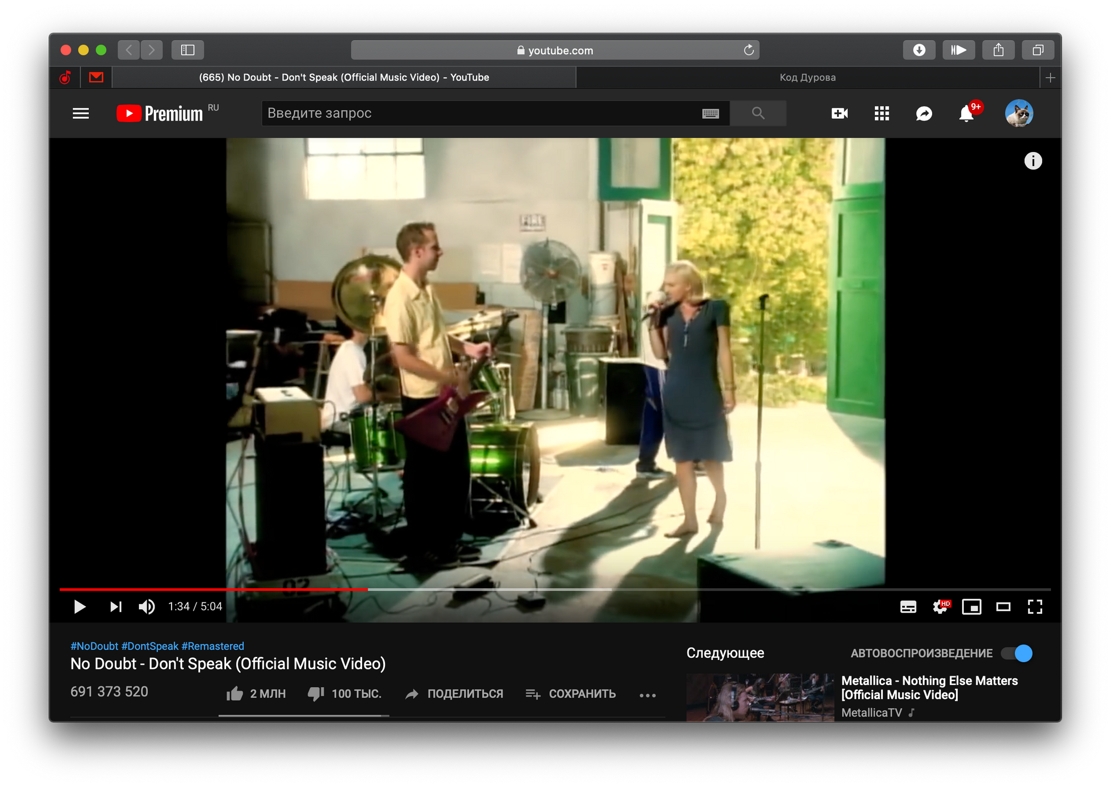1111x787 pixels.
Task: Open the YouTube apps grid
Action: (882, 113)
